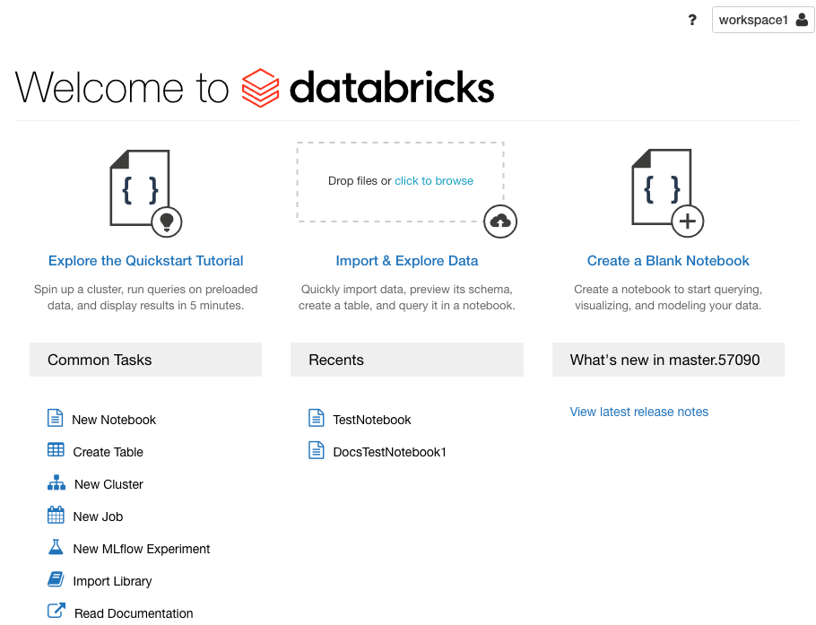The image size is (816, 625).
Task: Choose New Notebook in Common Tasks
Action: coord(114,420)
